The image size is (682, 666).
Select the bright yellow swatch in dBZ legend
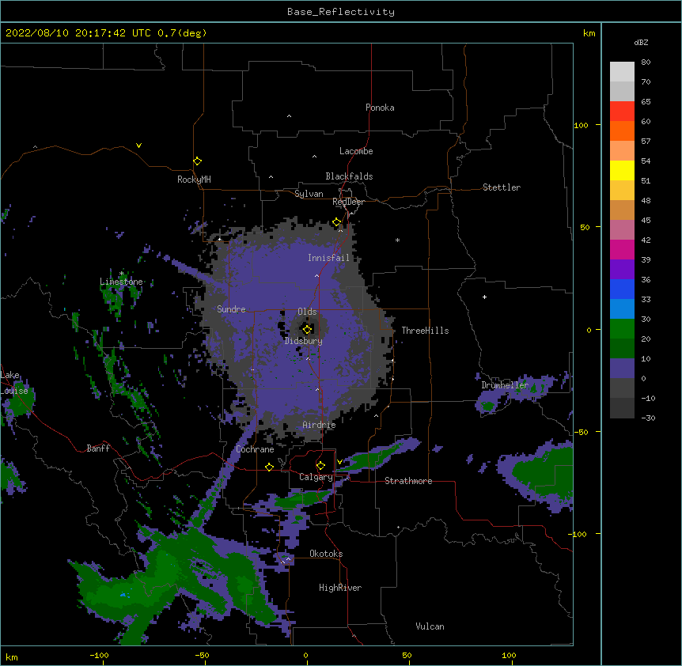tap(622, 170)
